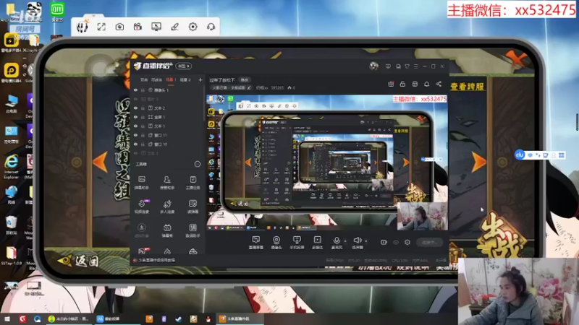Select the pen annotation tool in floating toolbar
This screenshot has width=579, height=325.
click(174, 27)
